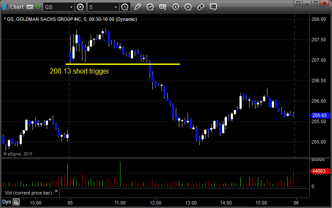Click the 06 date label on time axis

pos(296,203)
